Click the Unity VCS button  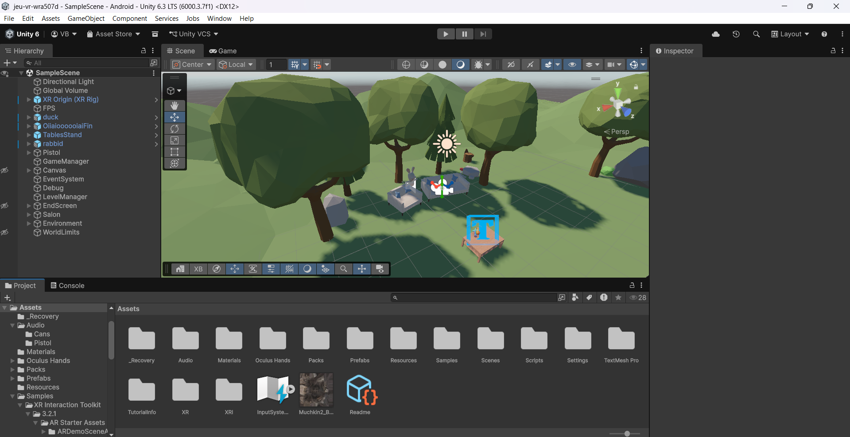(194, 34)
